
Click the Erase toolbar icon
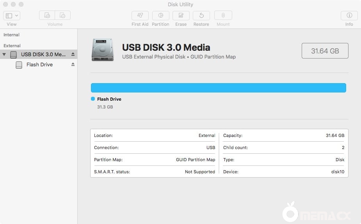tap(181, 16)
